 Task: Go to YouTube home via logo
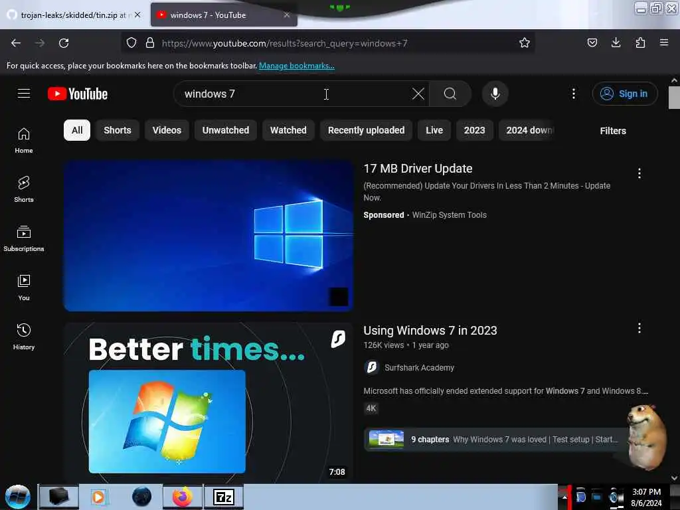(78, 94)
